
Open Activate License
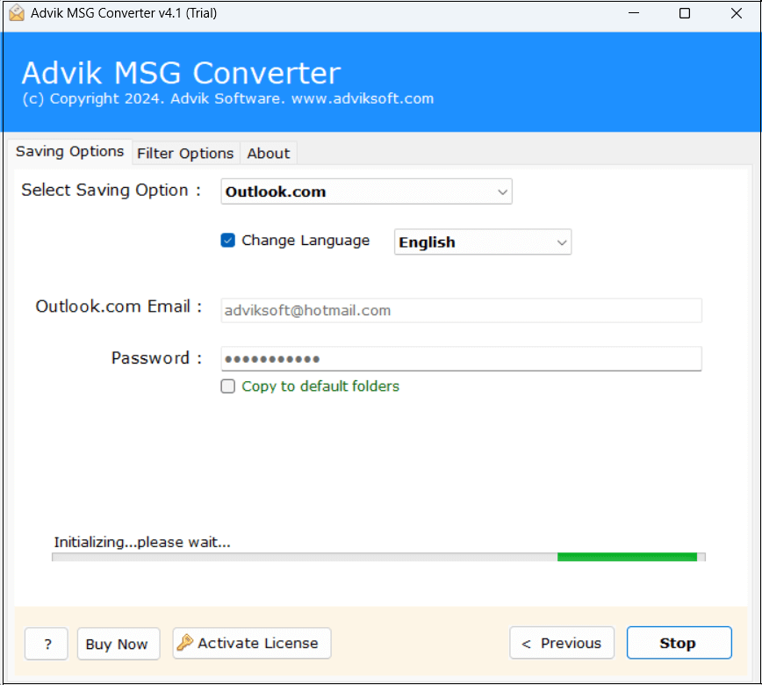(x=251, y=643)
